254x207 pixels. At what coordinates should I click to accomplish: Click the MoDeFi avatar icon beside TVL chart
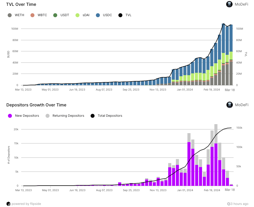click(229, 4)
